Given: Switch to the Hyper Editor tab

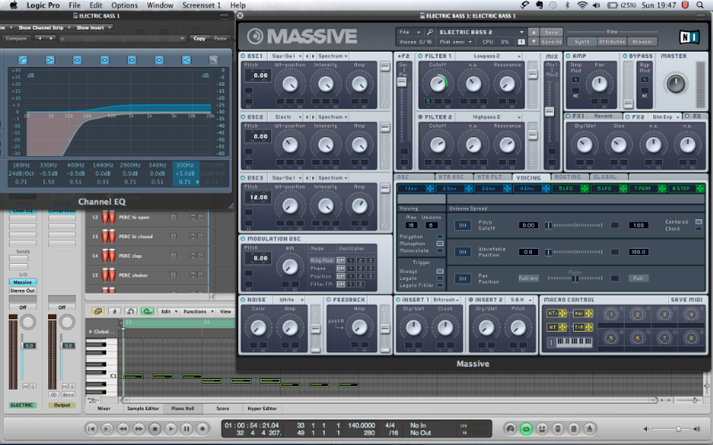Looking at the screenshot, I should (262, 408).
